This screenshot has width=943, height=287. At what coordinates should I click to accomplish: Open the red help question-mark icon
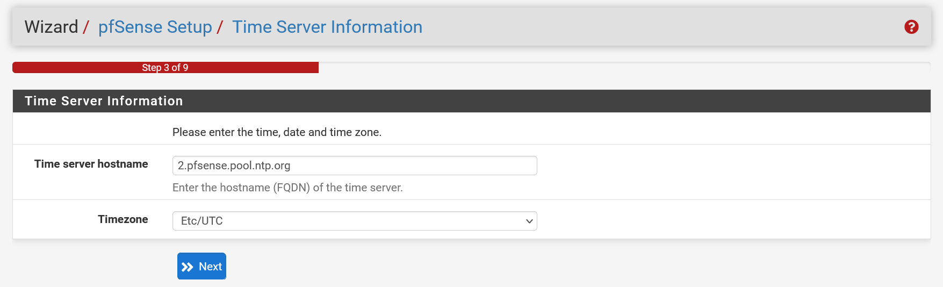pyautogui.click(x=911, y=27)
